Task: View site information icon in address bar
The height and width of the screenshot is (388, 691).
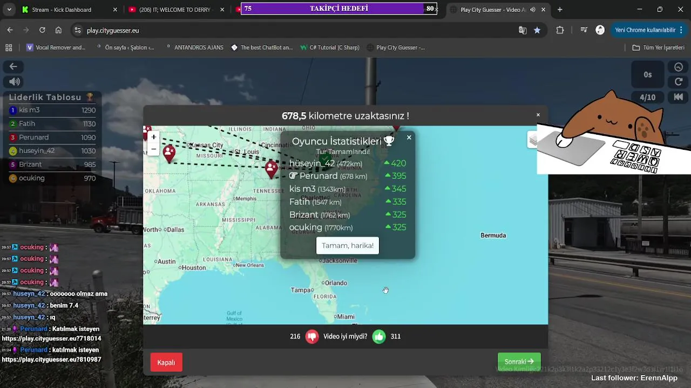Action: (77, 31)
